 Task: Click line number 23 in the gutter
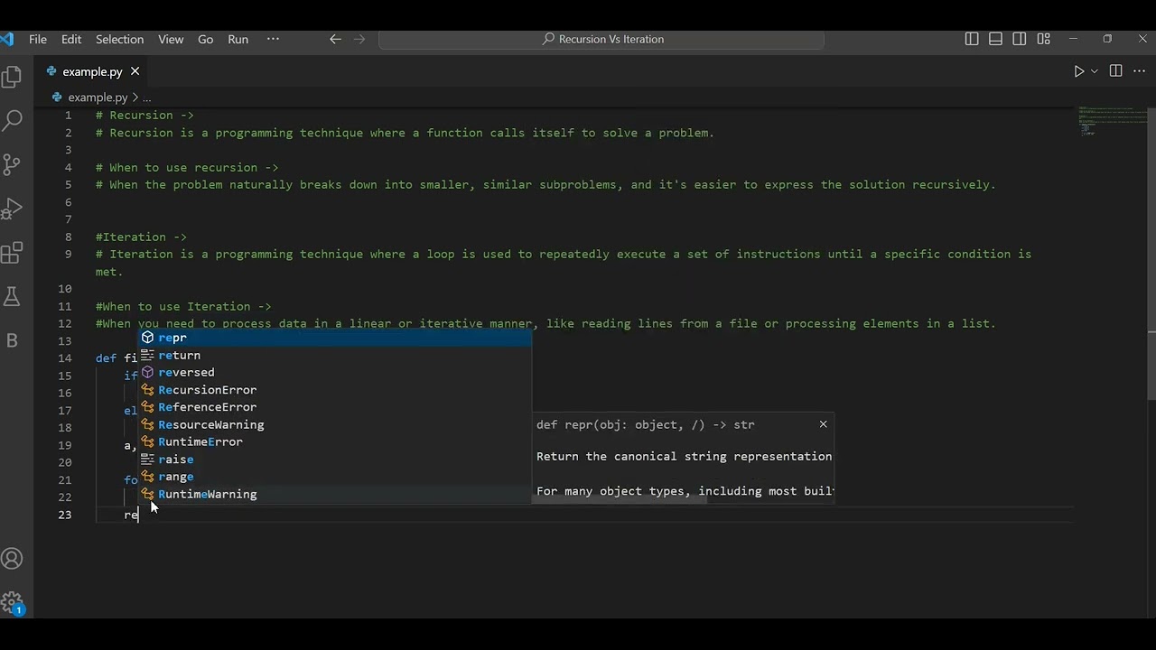65,515
